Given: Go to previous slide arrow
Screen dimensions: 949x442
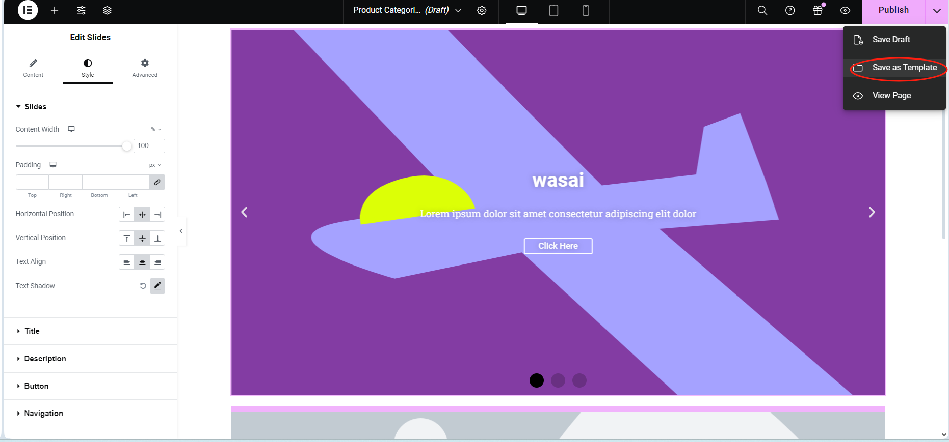Looking at the screenshot, I should tap(245, 212).
